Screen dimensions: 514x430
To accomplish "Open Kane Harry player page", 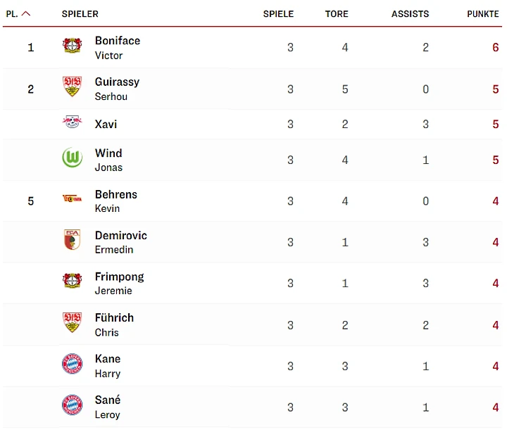I will tap(108, 366).
